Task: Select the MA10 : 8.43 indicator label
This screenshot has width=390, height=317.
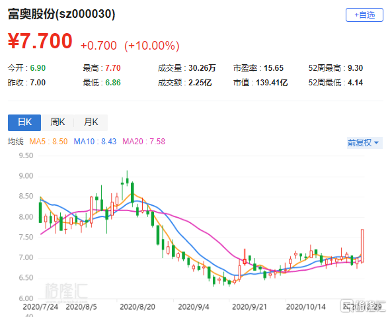Action: [95, 142]
